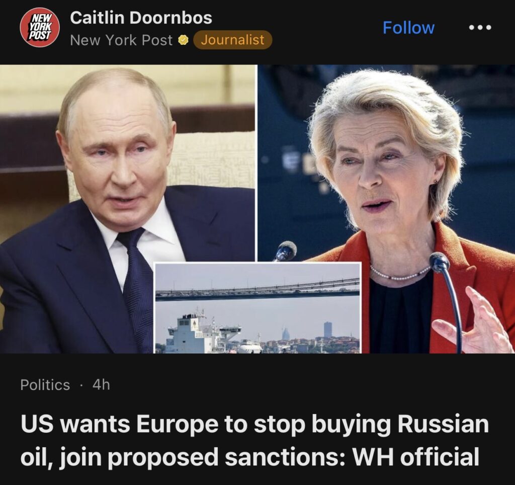Open the article headline about Russian oil
Screen dimensions: 515x485
[x=254, y=441]
